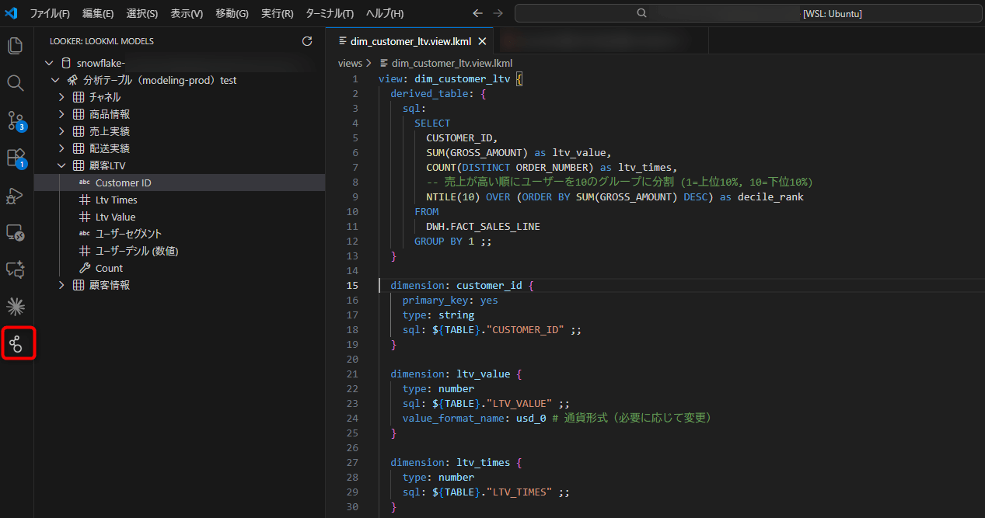Click dim_customer_ltv.view.lkml in the breadcrumb

[452, 63]
